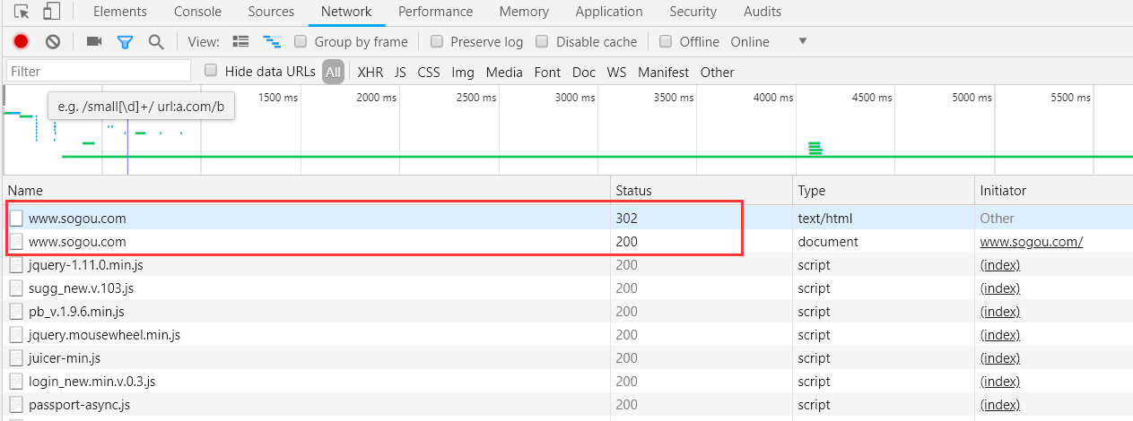The height and width of the screenshot is (421, 1133).
Task: Select the login_new.min.v.0.3.js request
Action: point(92,381)
